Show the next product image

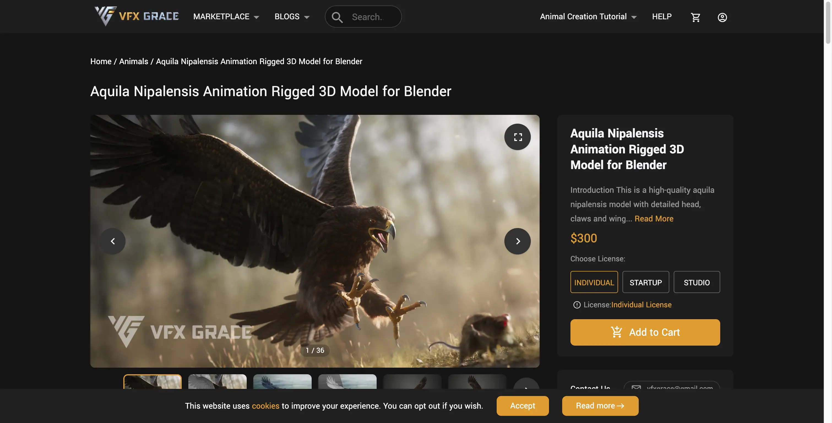click(517, 241)
